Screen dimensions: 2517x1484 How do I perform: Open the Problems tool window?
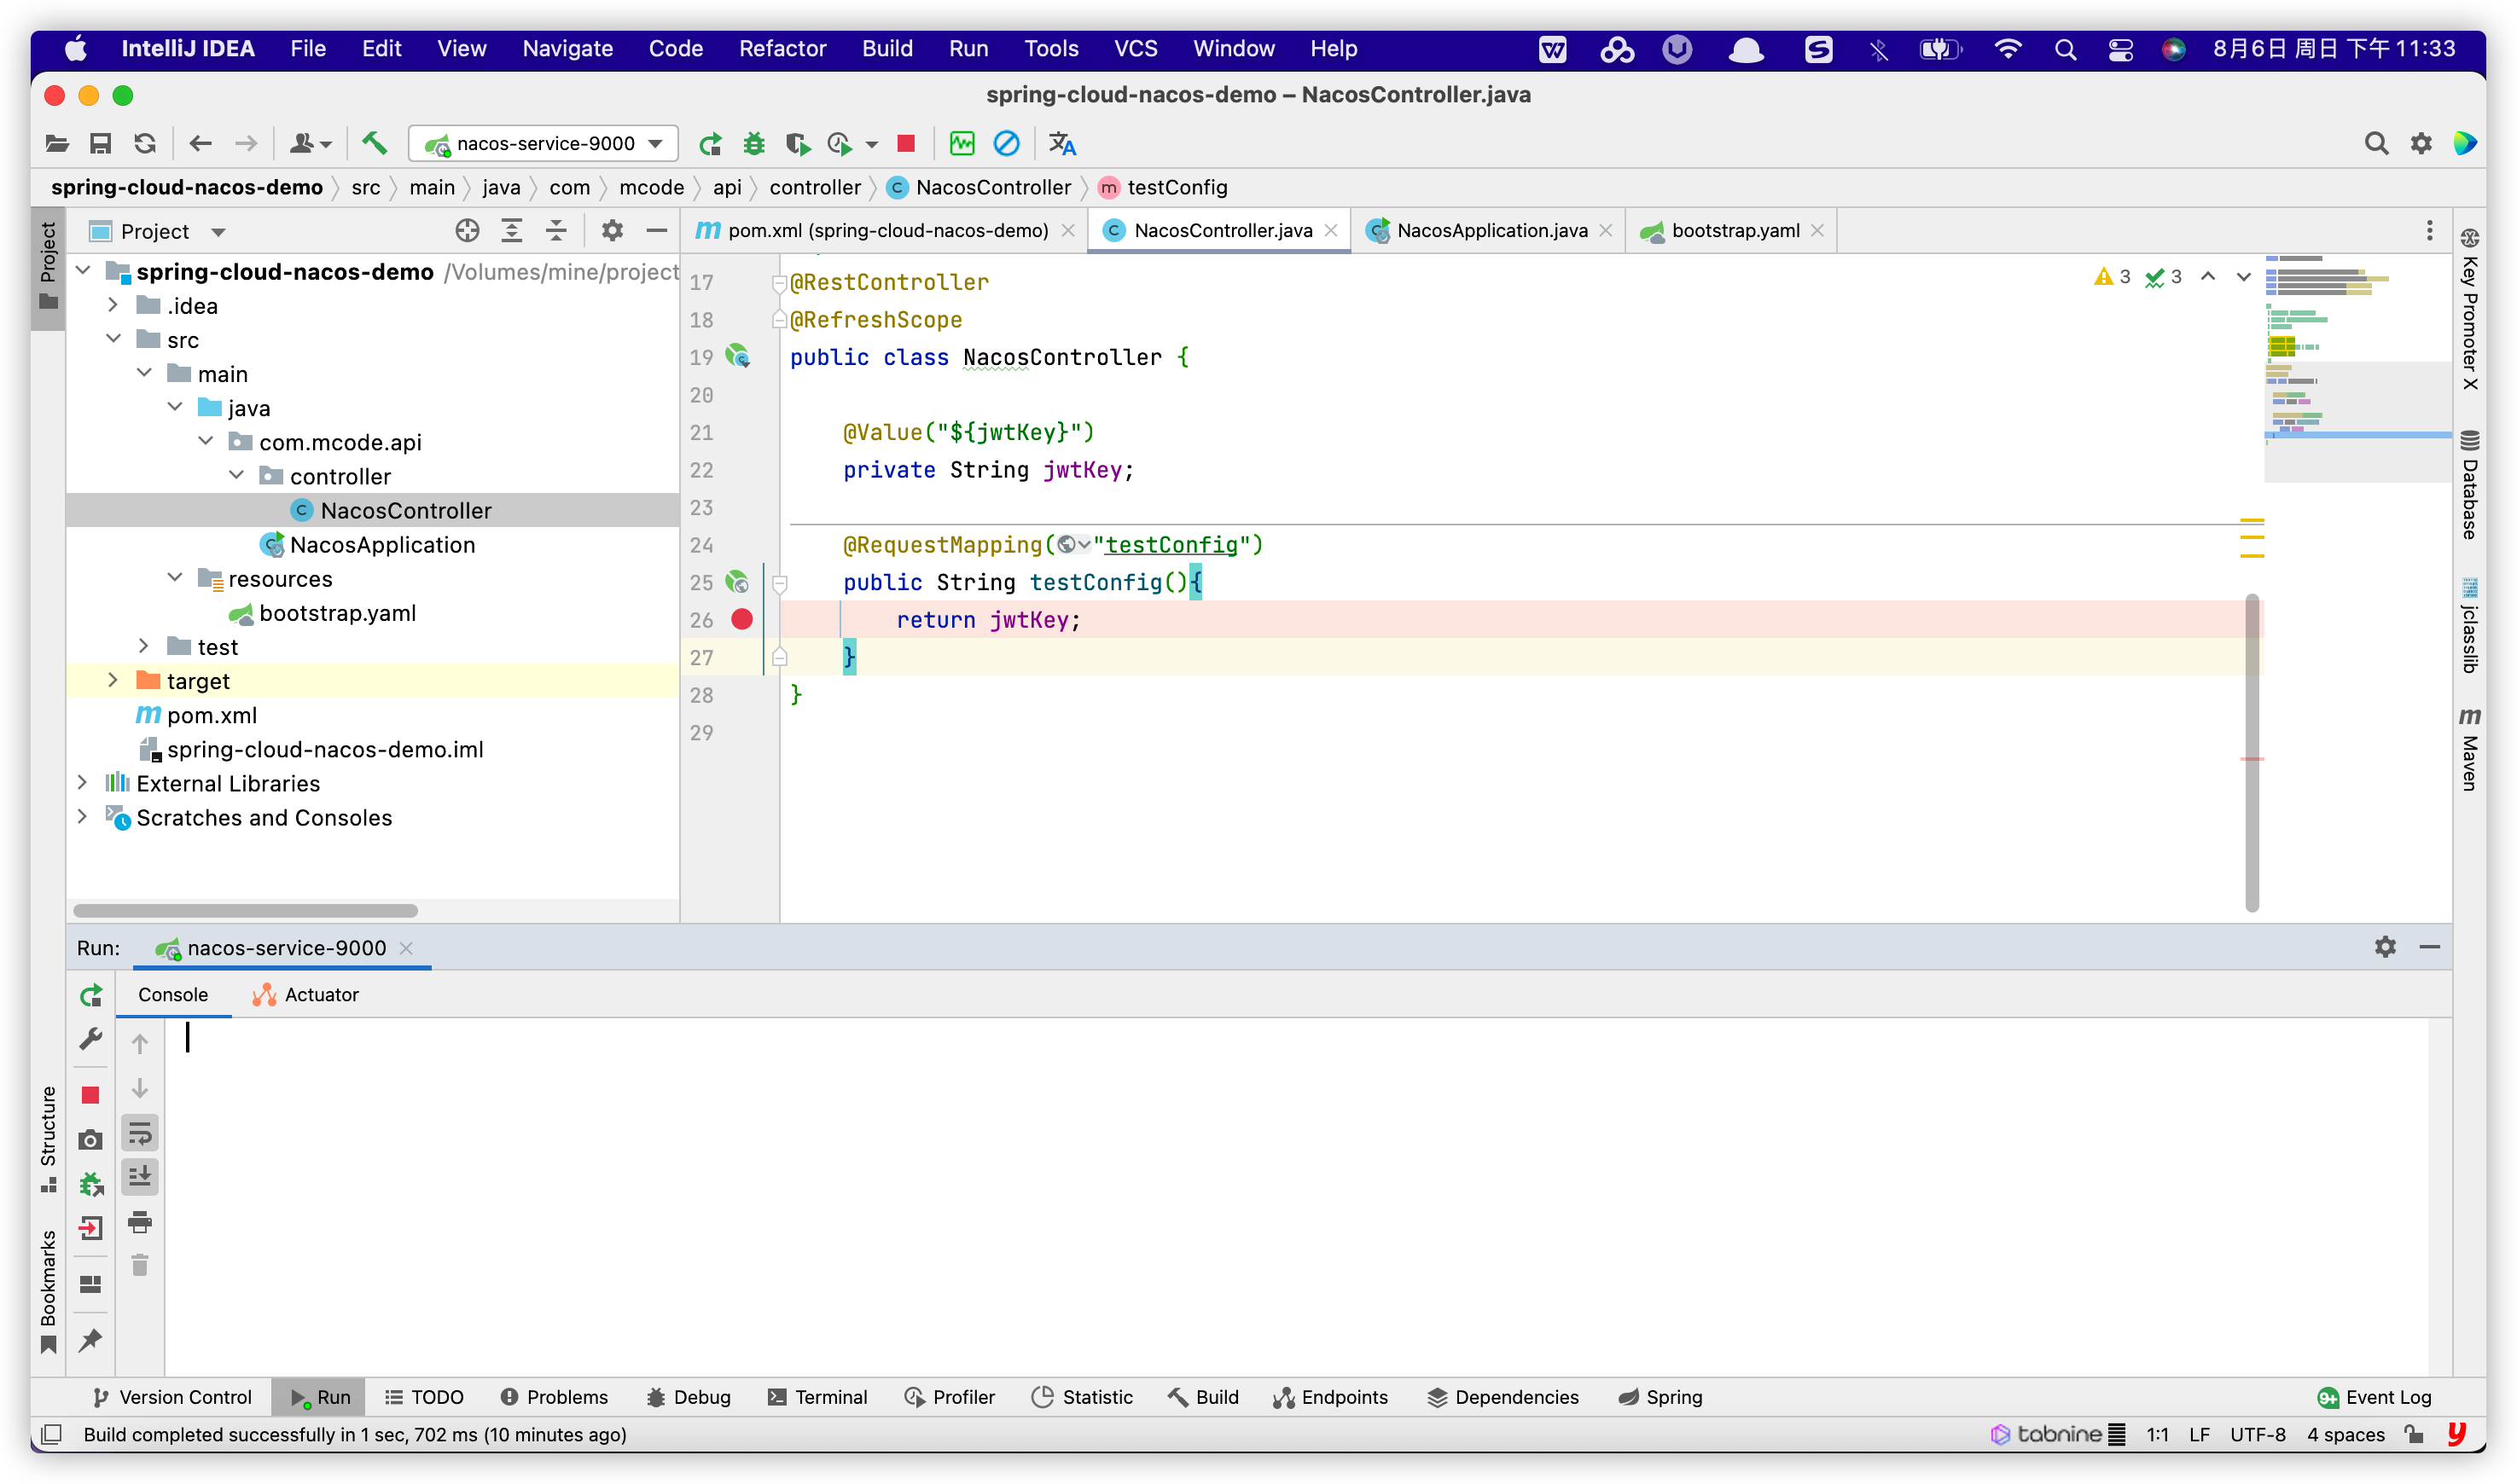click(x=555, y=1398)
